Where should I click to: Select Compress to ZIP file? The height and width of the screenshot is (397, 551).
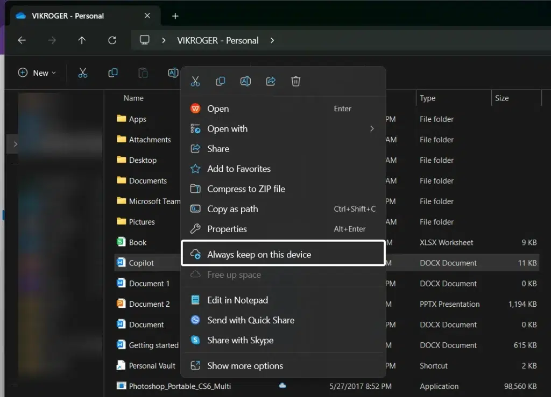pyautogui.click(x=283, y=189)
